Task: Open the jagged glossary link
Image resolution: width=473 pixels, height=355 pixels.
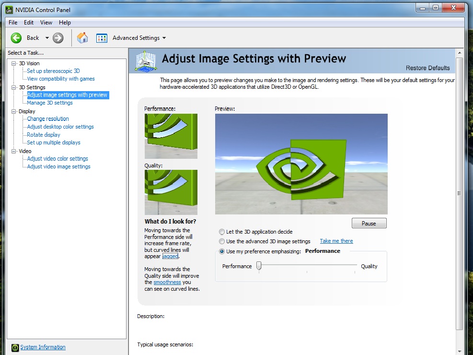Action: pos(171,256)
